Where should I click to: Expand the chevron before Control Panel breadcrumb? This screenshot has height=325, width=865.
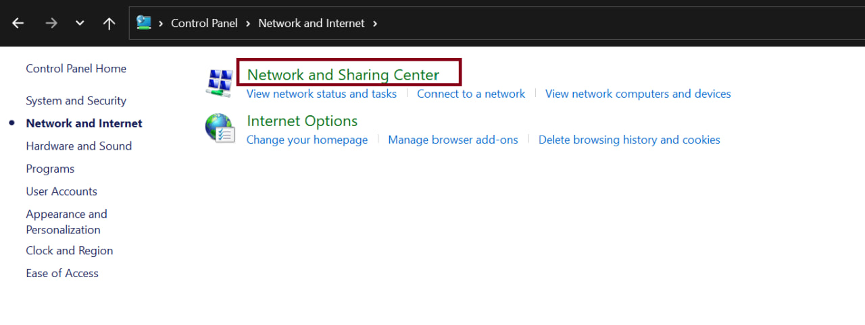click(x=161, y=23)
